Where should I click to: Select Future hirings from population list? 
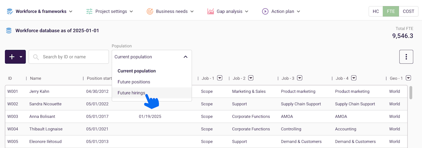tap(131, 93)
